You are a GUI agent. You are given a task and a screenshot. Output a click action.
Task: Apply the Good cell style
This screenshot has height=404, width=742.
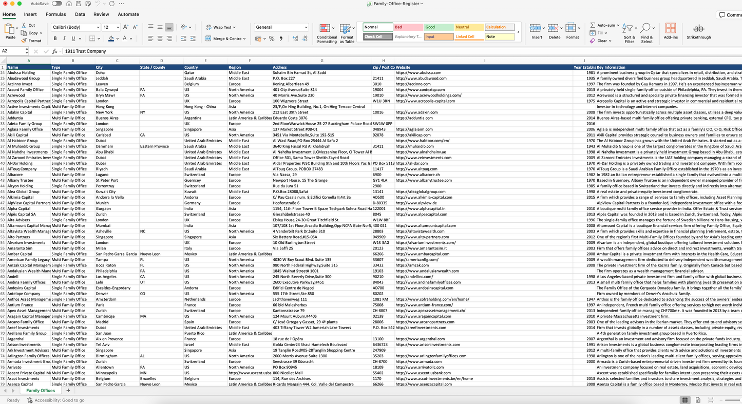439,27
